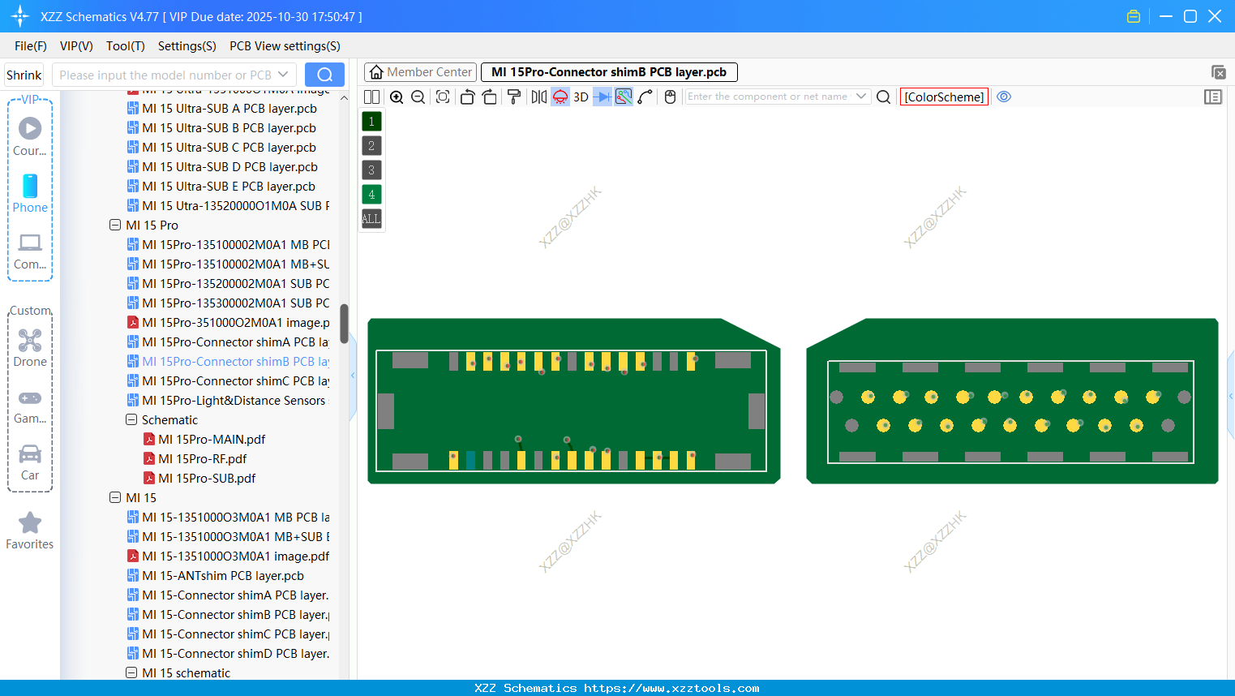Collapse the Schematic folder

[x=131, y=419]
